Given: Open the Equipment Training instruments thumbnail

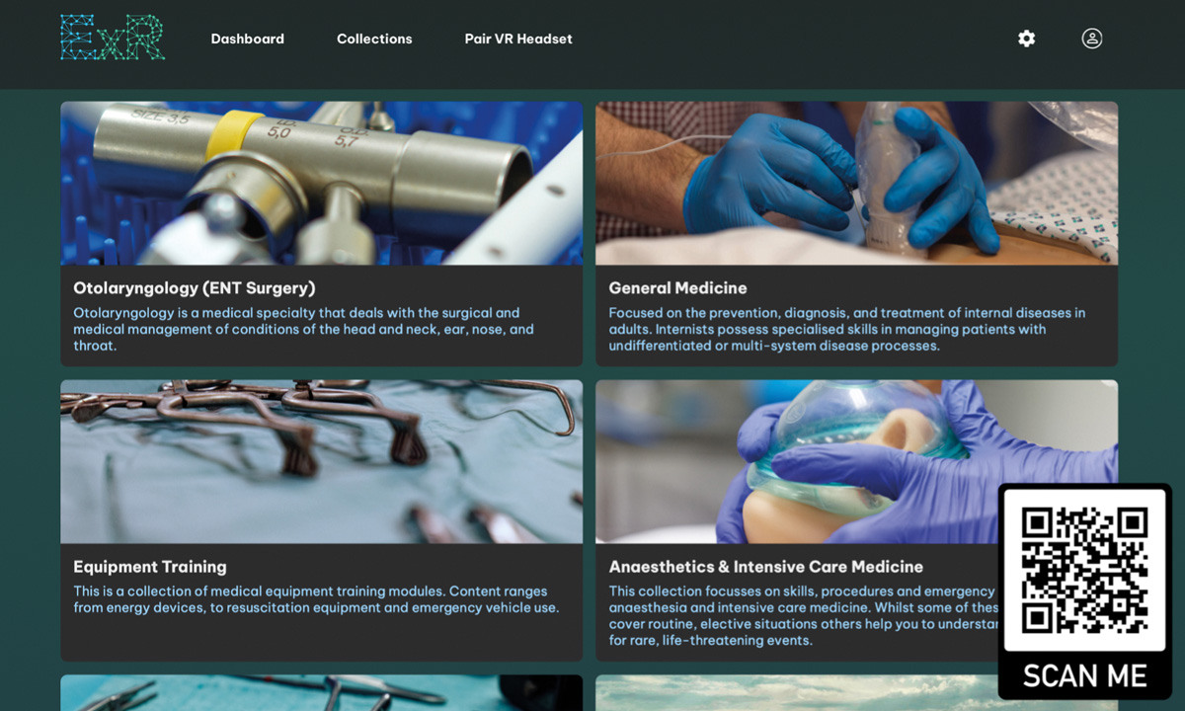Looking at the screenshot, I should pyautogui.click(x=322, y=461).
